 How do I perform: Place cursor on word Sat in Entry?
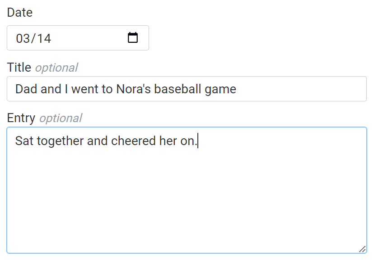coord(24,141)
